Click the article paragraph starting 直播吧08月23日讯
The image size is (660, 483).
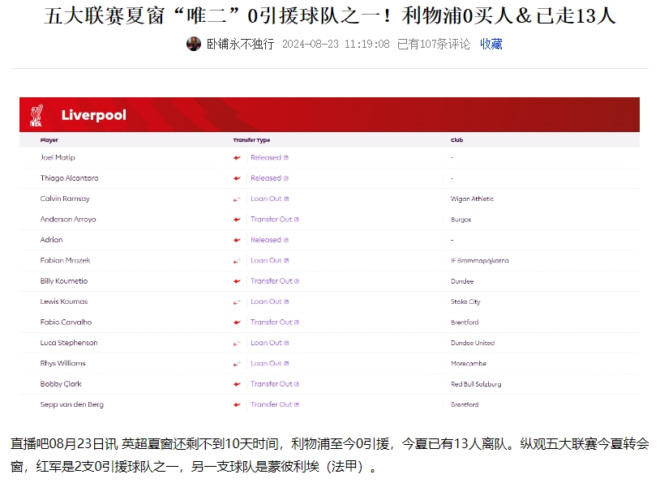329,455
